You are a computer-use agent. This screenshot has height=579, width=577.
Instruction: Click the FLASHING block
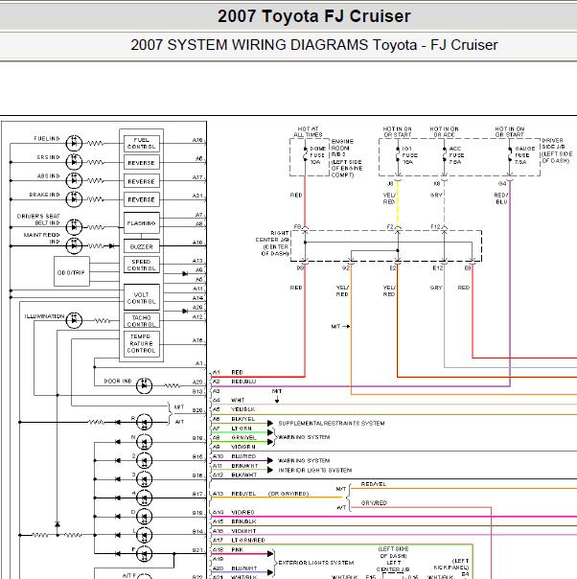pyautogui.click(x=142, y=223)
